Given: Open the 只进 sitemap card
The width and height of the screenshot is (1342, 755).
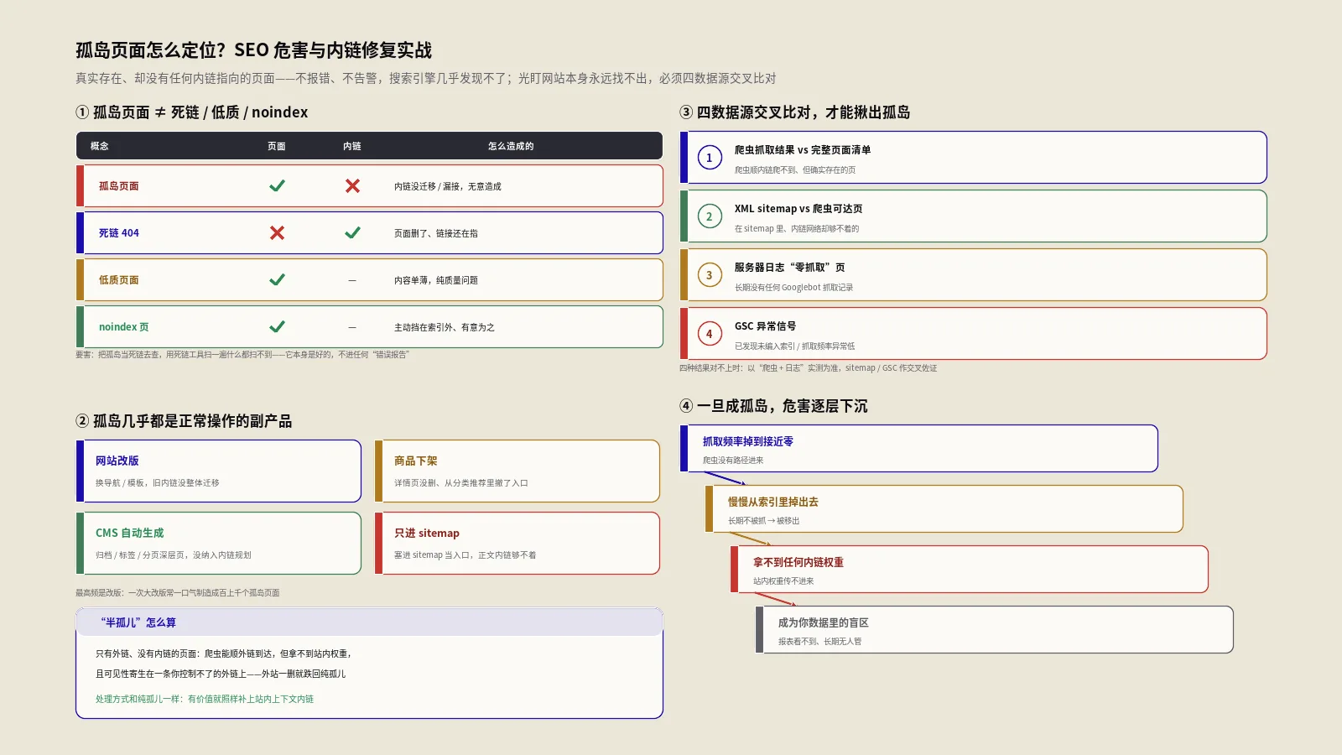Looking at the screenshot, I should [518, 543].
